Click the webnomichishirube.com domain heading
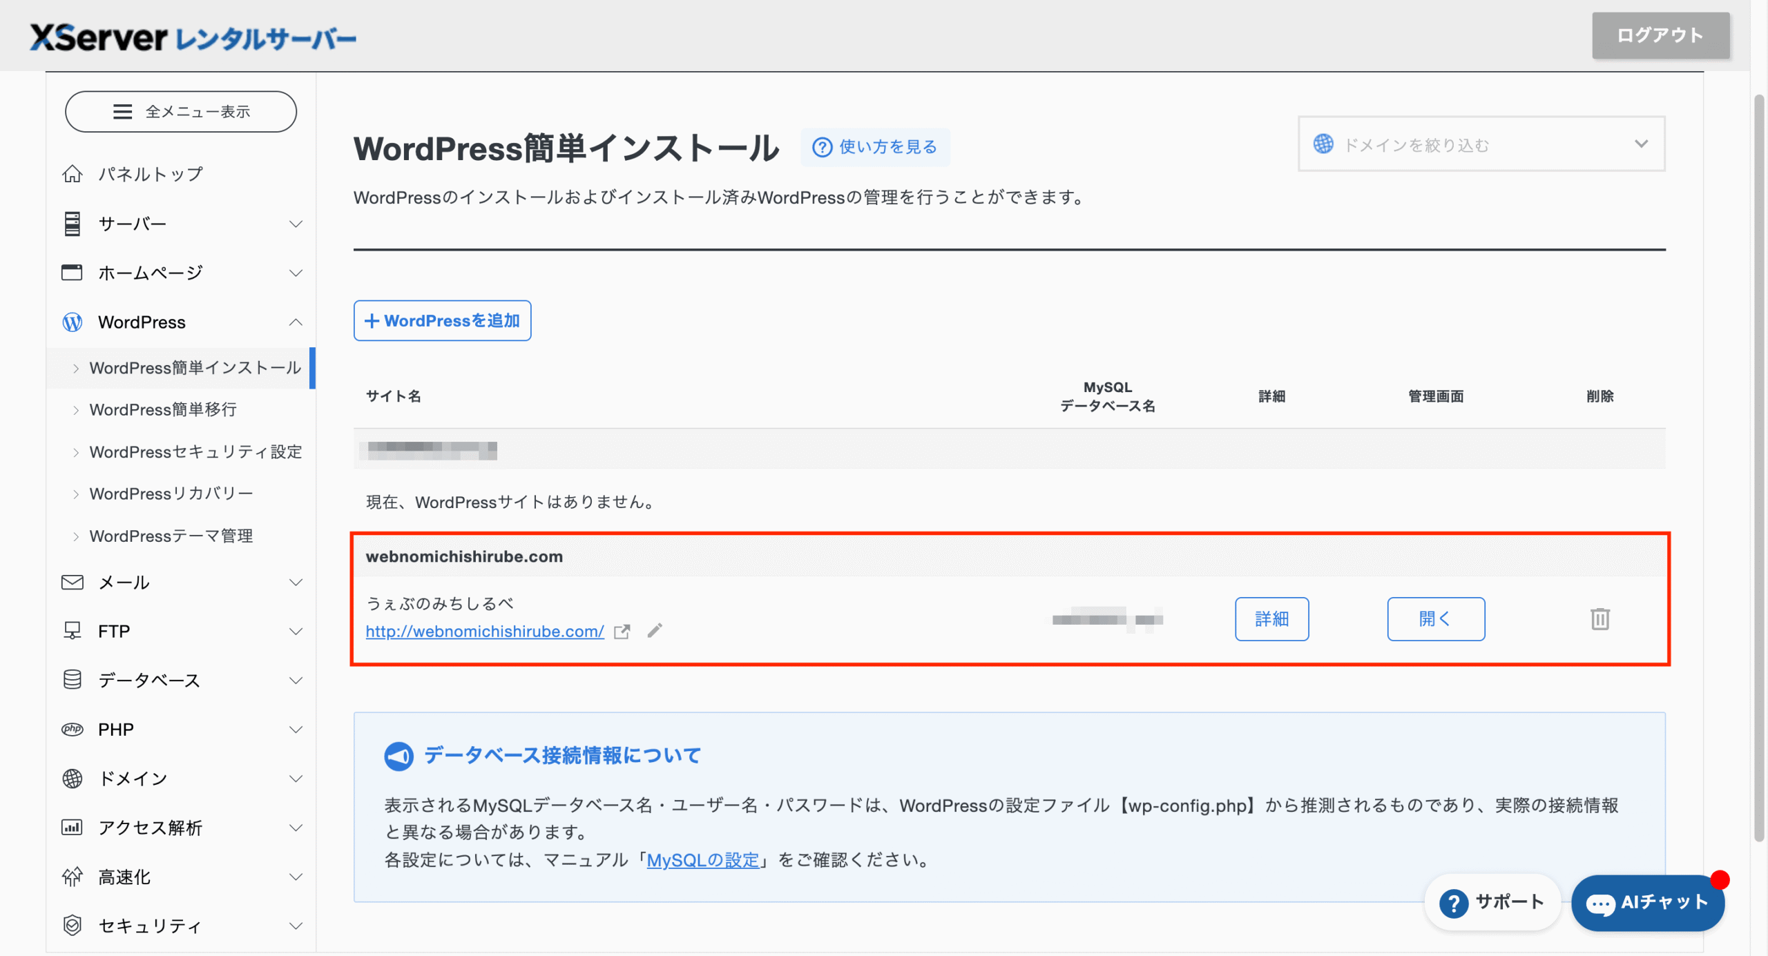The width and height of the screenshot is (1768, 956). pos(464,556)
